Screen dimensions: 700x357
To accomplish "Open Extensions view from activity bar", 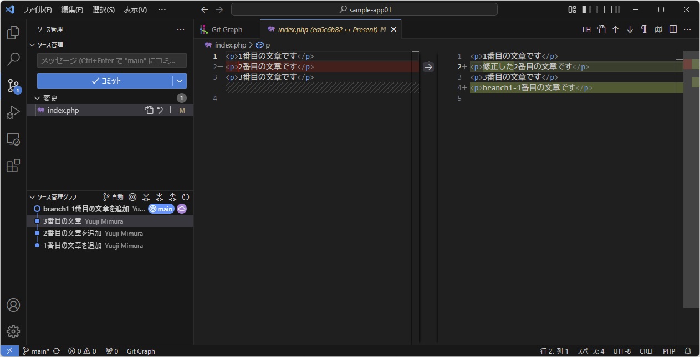I will [13, 165].
